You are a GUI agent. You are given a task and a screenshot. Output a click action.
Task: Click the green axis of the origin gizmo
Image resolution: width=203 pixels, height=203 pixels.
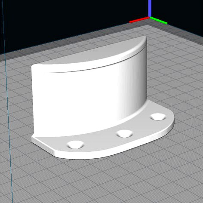pos(159,21)
